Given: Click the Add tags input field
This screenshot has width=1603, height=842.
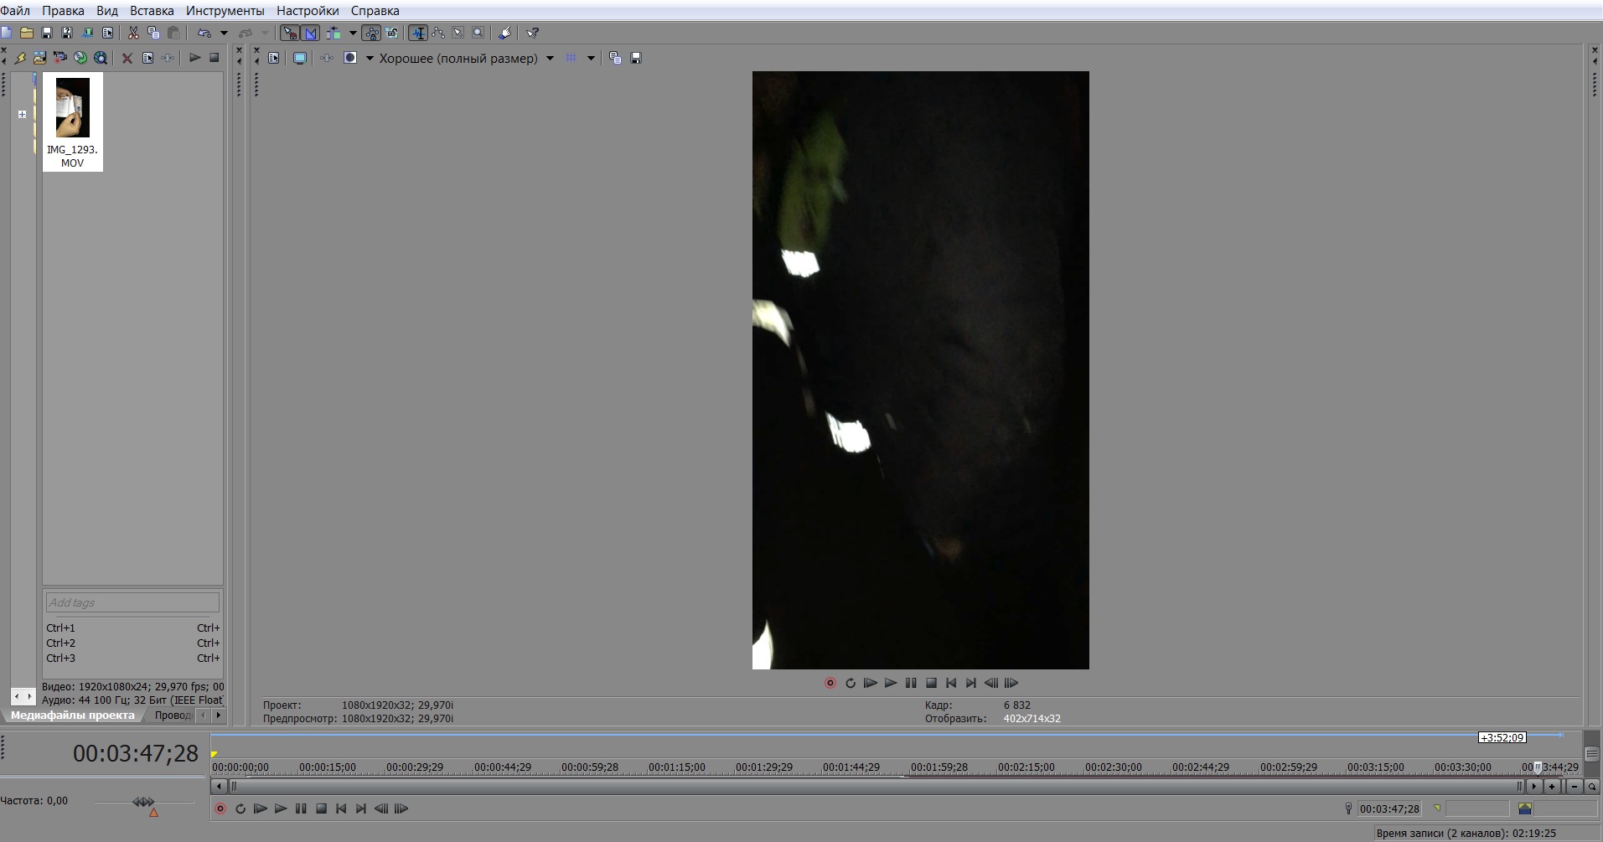Looking at the screenshot, I should pos(132,602).
